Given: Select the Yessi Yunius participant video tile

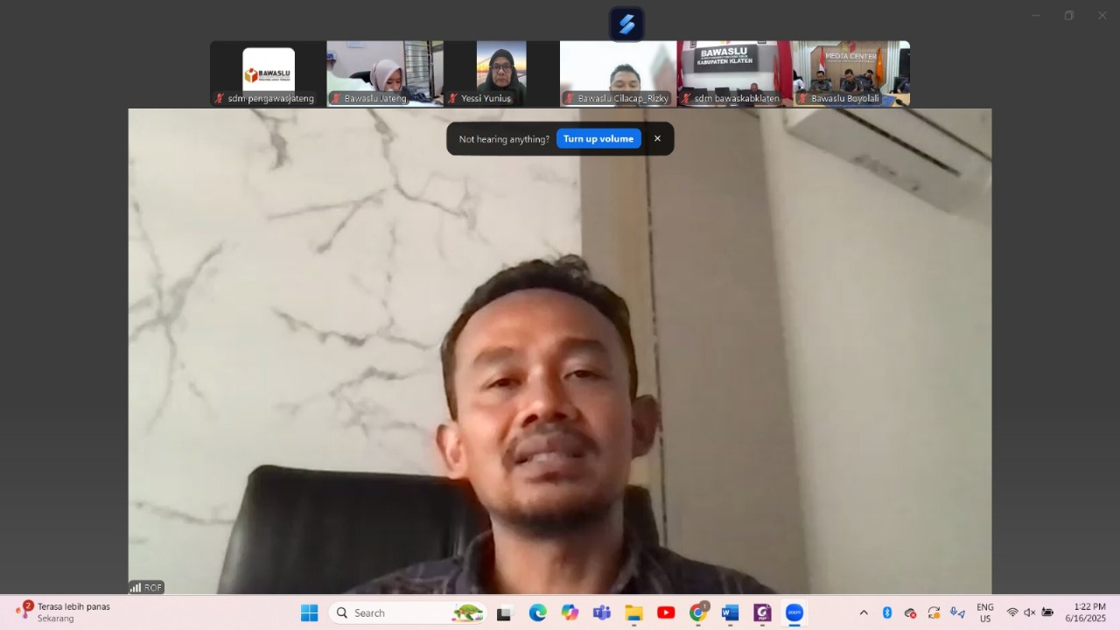Looking at the screenshot, I should tap(501, 73).
